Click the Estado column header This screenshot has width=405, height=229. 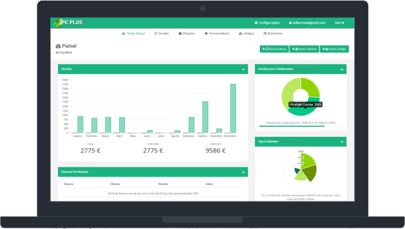tap(163, 184)
